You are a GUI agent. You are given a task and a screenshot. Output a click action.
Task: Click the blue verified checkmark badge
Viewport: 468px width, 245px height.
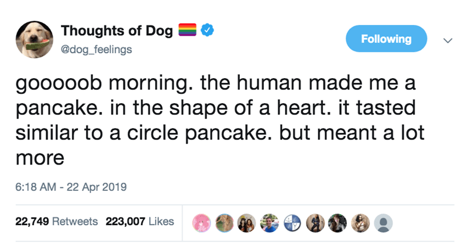pyautogui.click(x=207, y=30)
